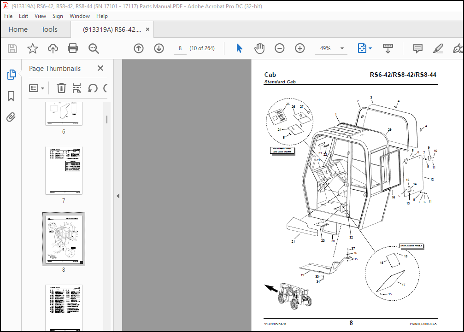Click the thumbnails panel scrollbar
The height and width of the screenshot is (332, 464).
[107, 119]
